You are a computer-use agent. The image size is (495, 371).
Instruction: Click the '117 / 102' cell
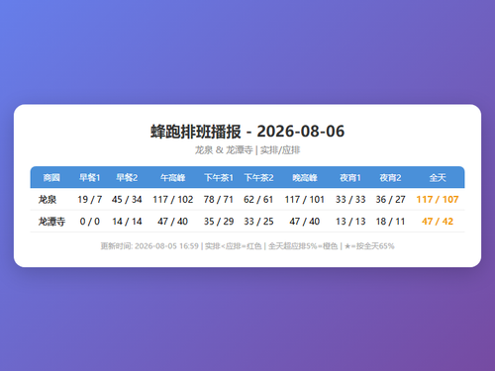[x=172, y=199]
